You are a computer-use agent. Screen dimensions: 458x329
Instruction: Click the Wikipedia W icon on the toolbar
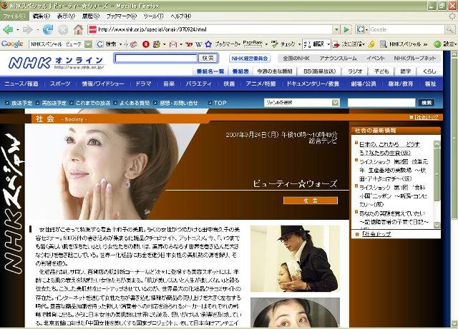[199, 44]
